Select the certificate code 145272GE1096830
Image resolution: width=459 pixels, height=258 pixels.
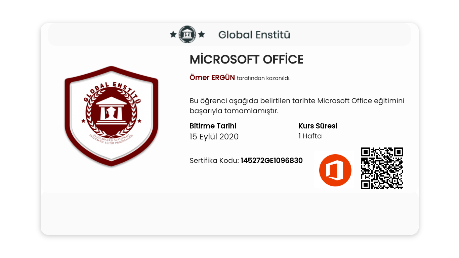click(x=272, y=161)
